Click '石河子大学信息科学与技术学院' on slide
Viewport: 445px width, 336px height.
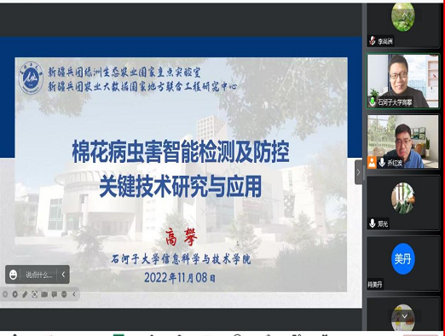tap(181, 259)
